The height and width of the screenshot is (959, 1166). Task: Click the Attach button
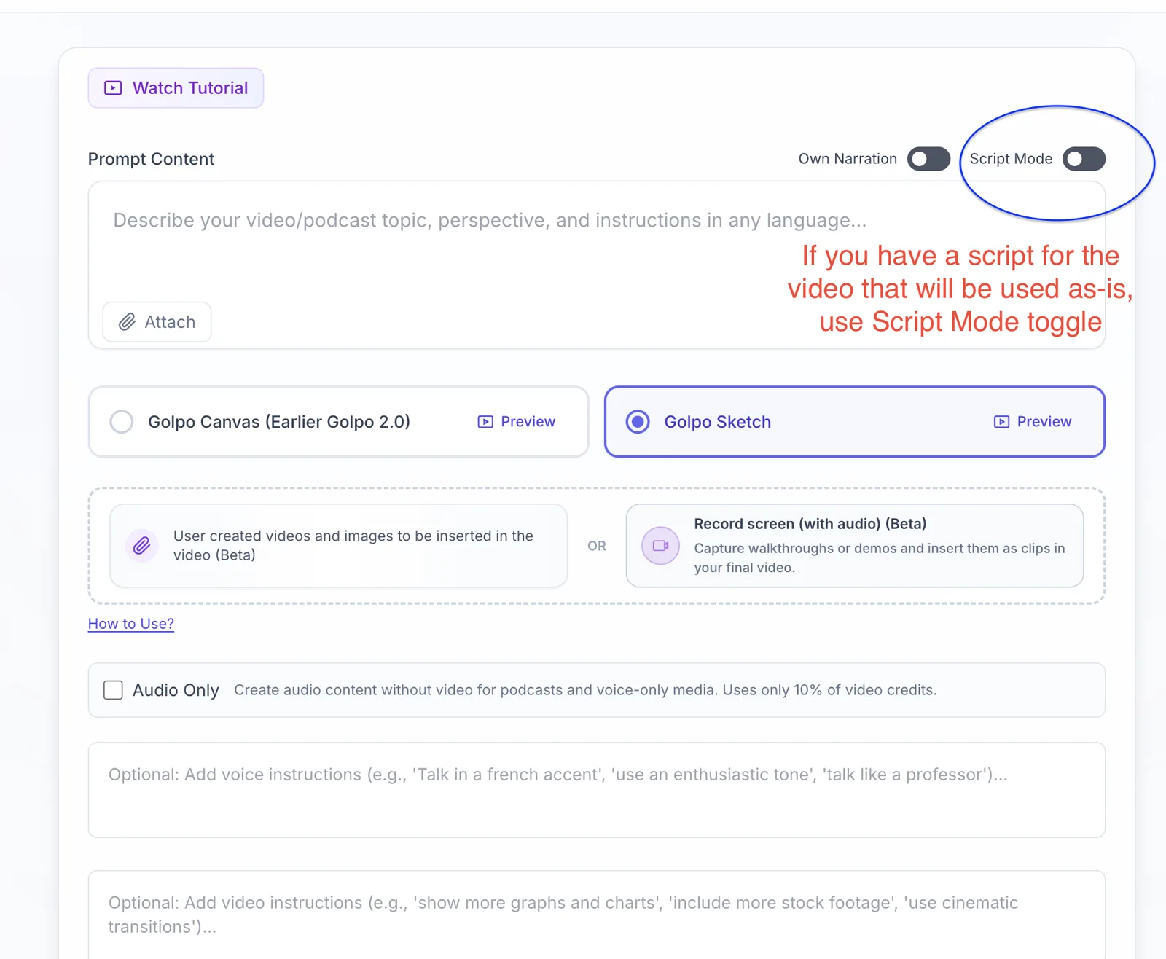pos(157,322)
